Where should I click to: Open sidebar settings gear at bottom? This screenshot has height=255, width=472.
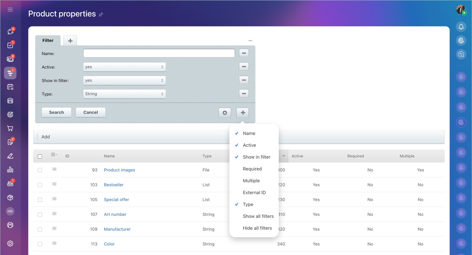coord(10,243)
